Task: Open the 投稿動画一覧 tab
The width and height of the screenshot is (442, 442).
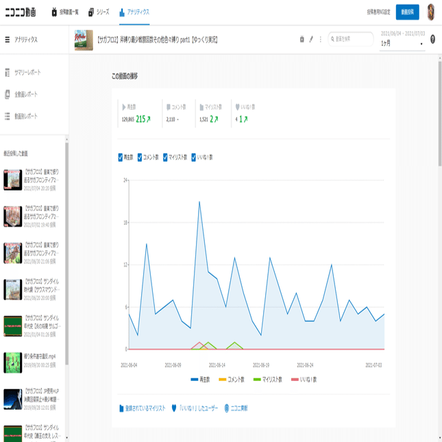Action: tap(65, 12)
